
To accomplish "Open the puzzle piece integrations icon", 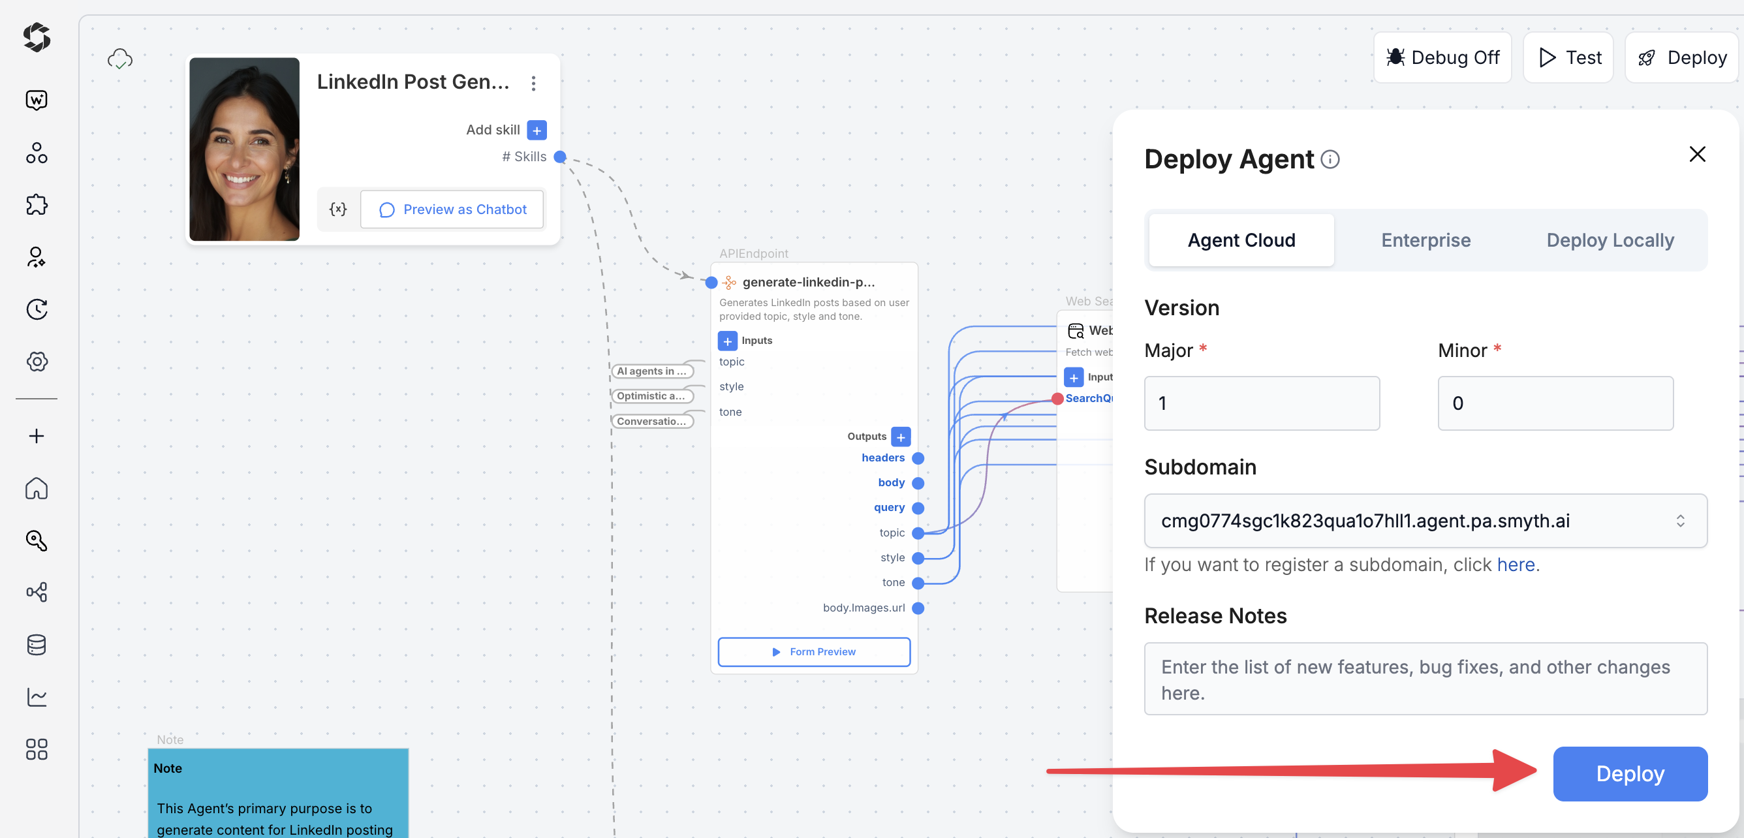I will [37, 204].
